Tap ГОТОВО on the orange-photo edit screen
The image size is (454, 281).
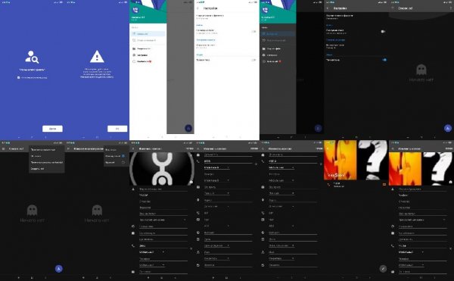[449, 148]
